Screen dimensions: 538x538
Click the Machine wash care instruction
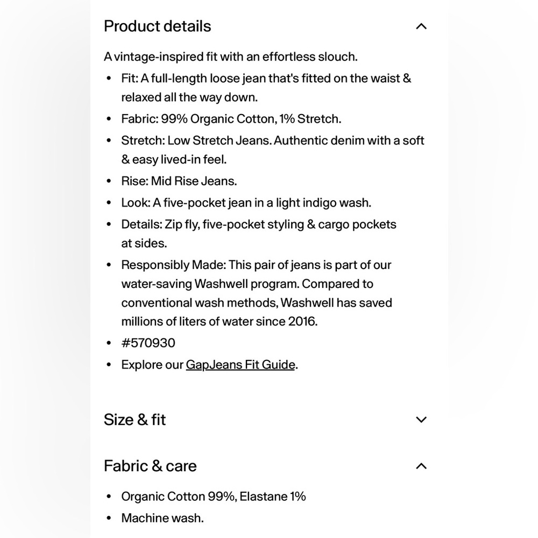(162, 518)
